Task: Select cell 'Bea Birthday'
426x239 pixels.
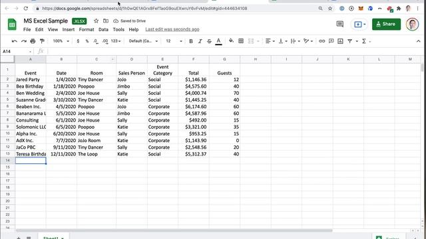Action: point(31,86)
